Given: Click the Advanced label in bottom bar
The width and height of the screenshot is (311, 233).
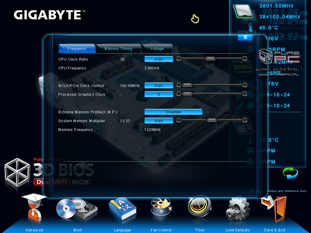Looking at the screenshot, I should tap(34, 230).
